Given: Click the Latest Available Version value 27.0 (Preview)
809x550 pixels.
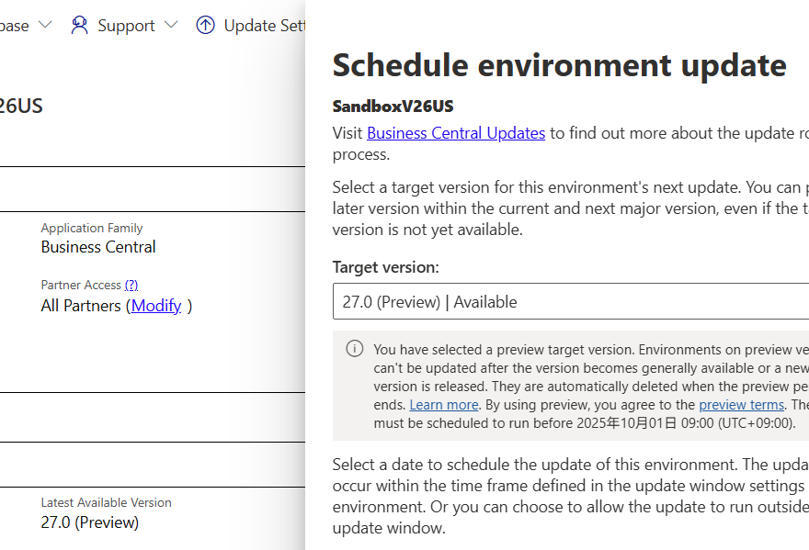Looking at the screenshot, I should pyautogui.click(x=90, y=522).
